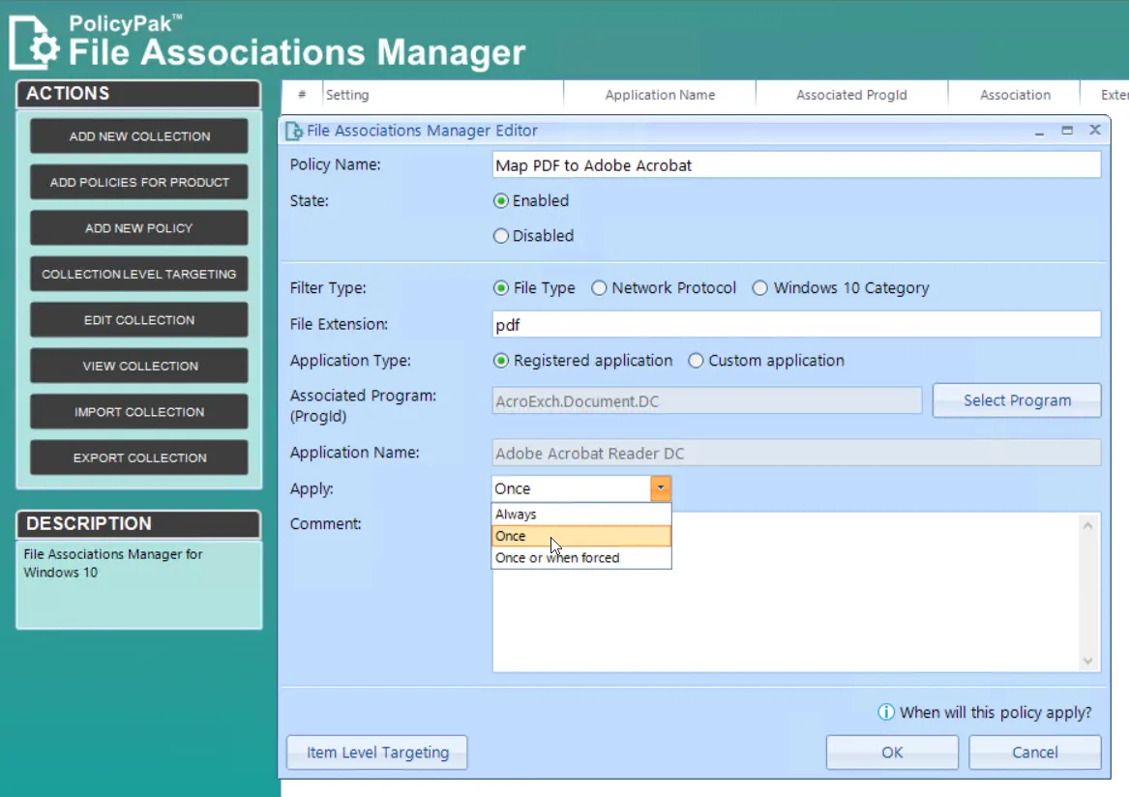Image resolution: width=1129 pixels, height=797 pixels.
Task: Pick Once from the Apply list
Action: click(581, 536)
